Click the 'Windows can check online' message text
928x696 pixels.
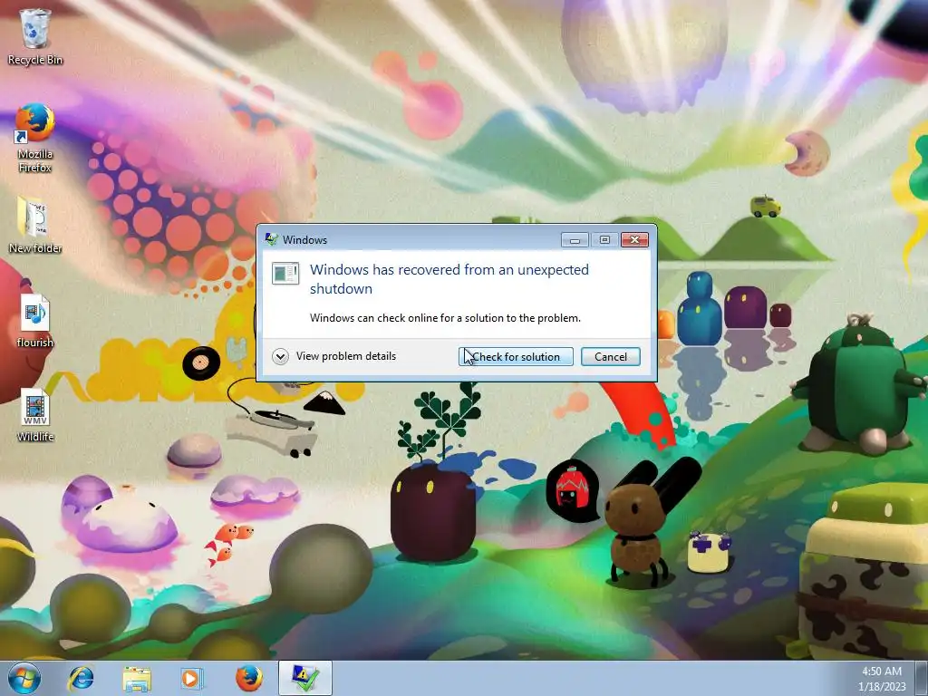point(445,318)
